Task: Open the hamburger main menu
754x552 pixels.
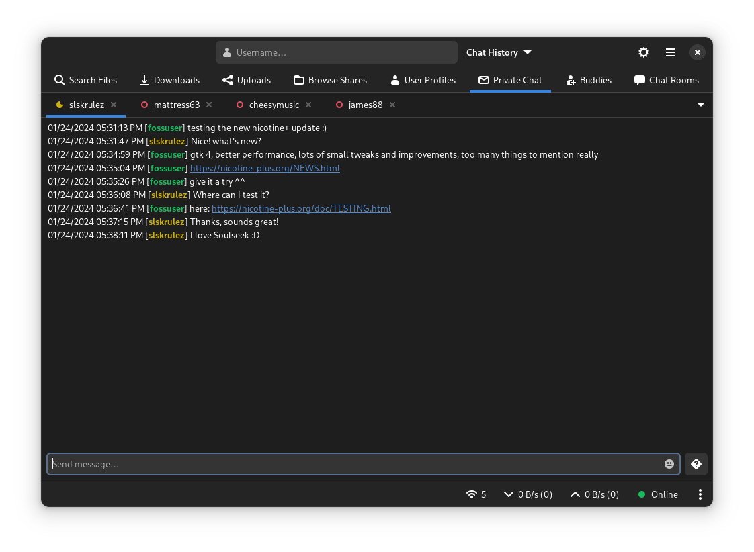Action: tap(670, 52)
